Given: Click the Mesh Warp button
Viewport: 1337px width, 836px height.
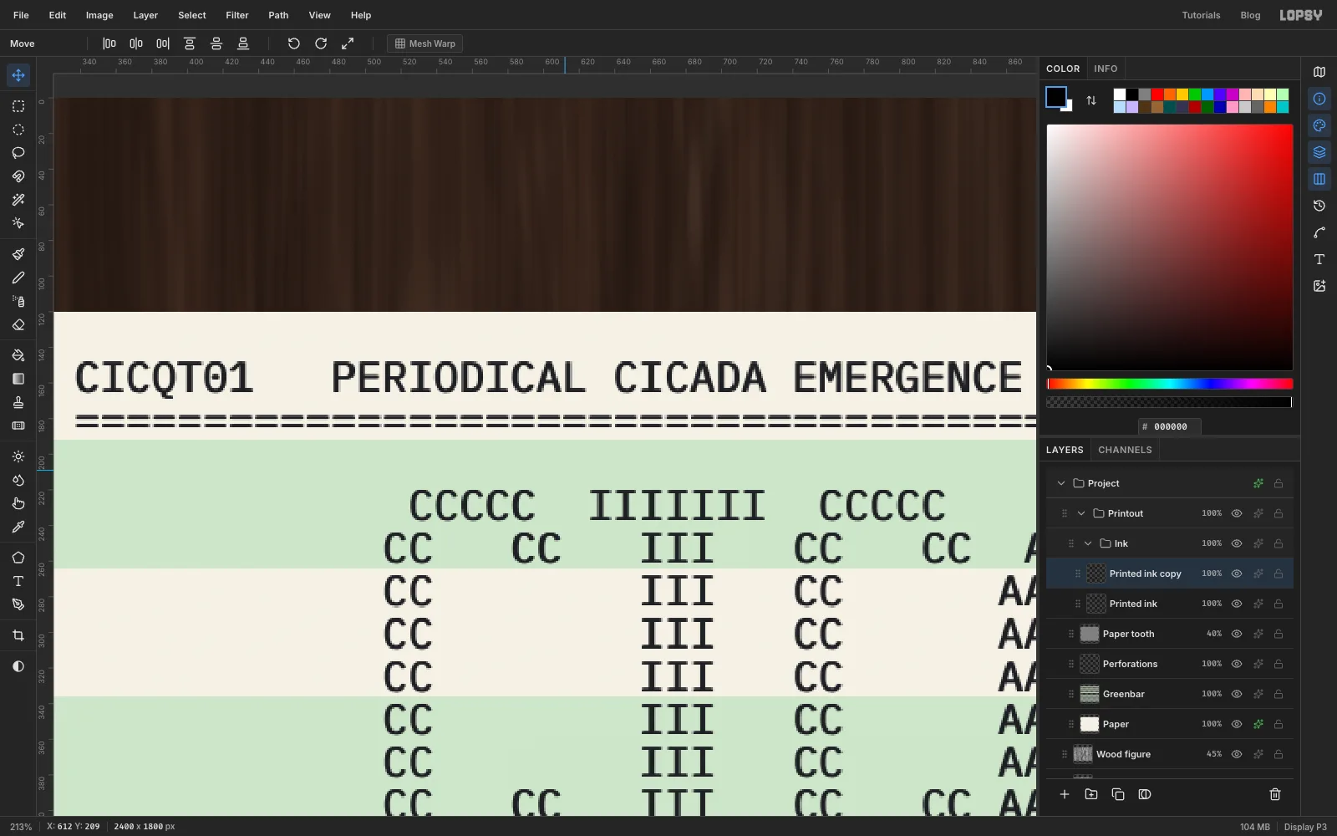Looking at the screenshot, I should (x=425, y=43).
